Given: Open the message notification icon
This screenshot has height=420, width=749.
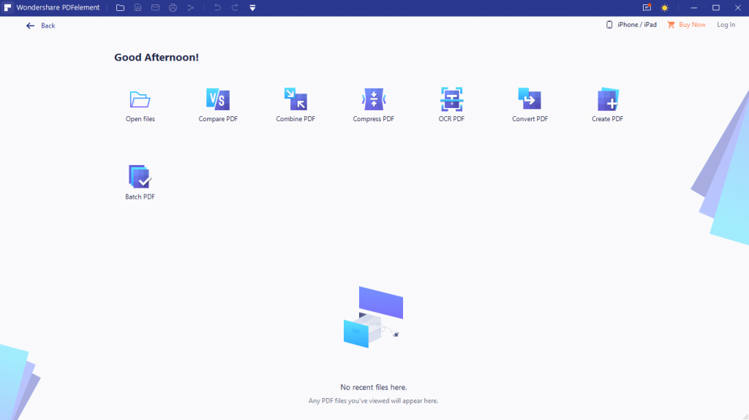Looking at the screenshot, I should point(647,7).
